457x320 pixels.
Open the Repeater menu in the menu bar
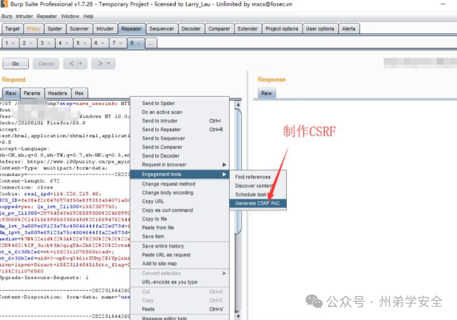tap(47, 16)
